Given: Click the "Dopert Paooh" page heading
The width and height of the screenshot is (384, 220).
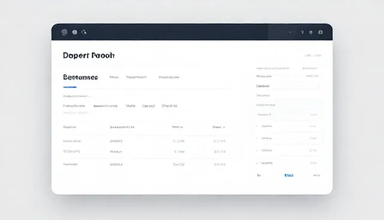Looking at the screenshot, I should click(x=89, y=56).
